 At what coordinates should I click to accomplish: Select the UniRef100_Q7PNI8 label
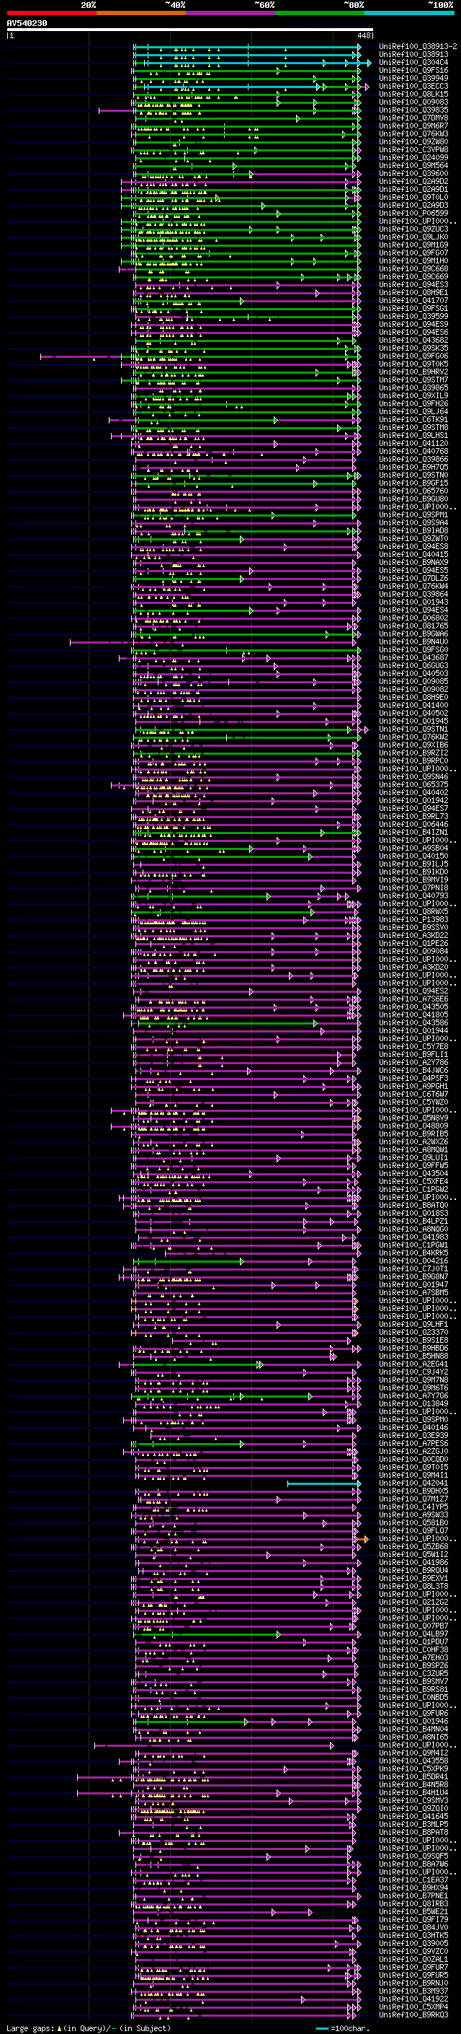[x=413, y=887]
